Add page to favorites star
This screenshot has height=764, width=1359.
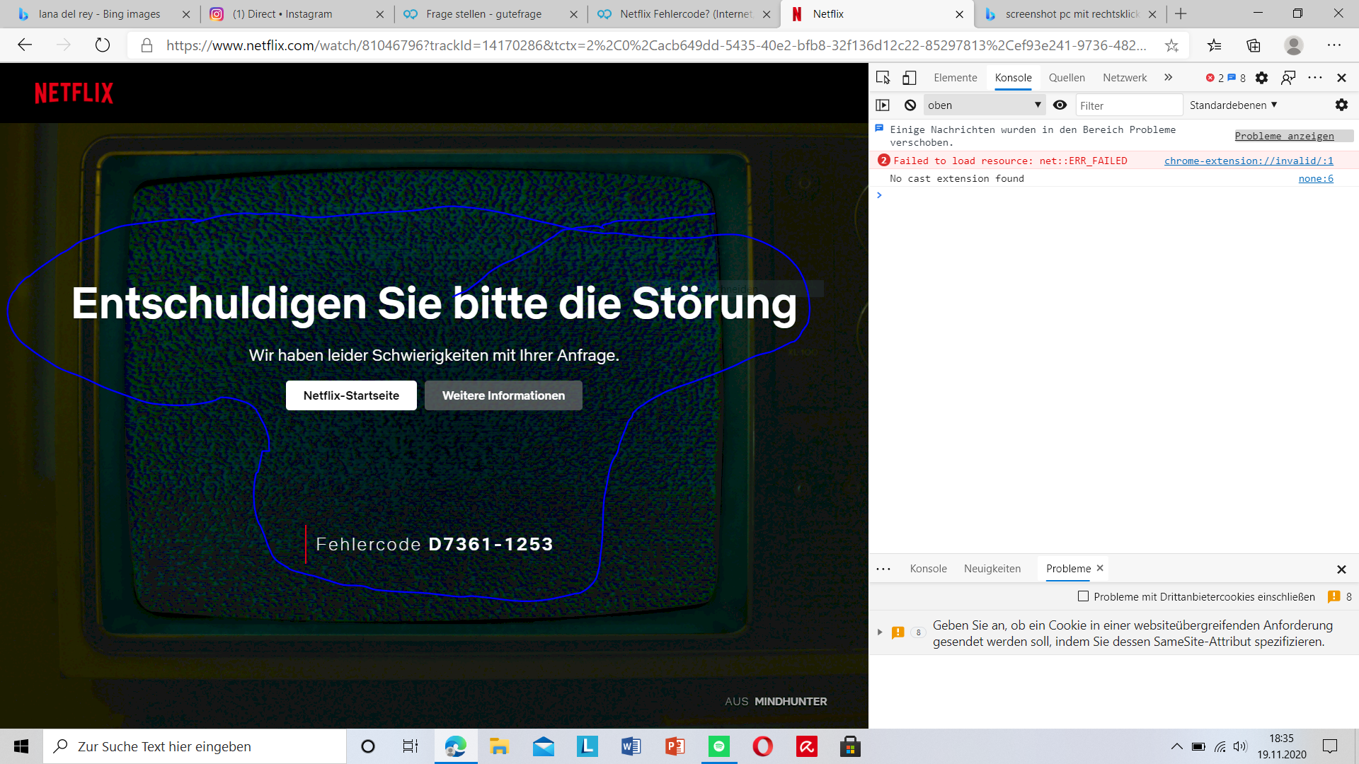[1171, 45]
